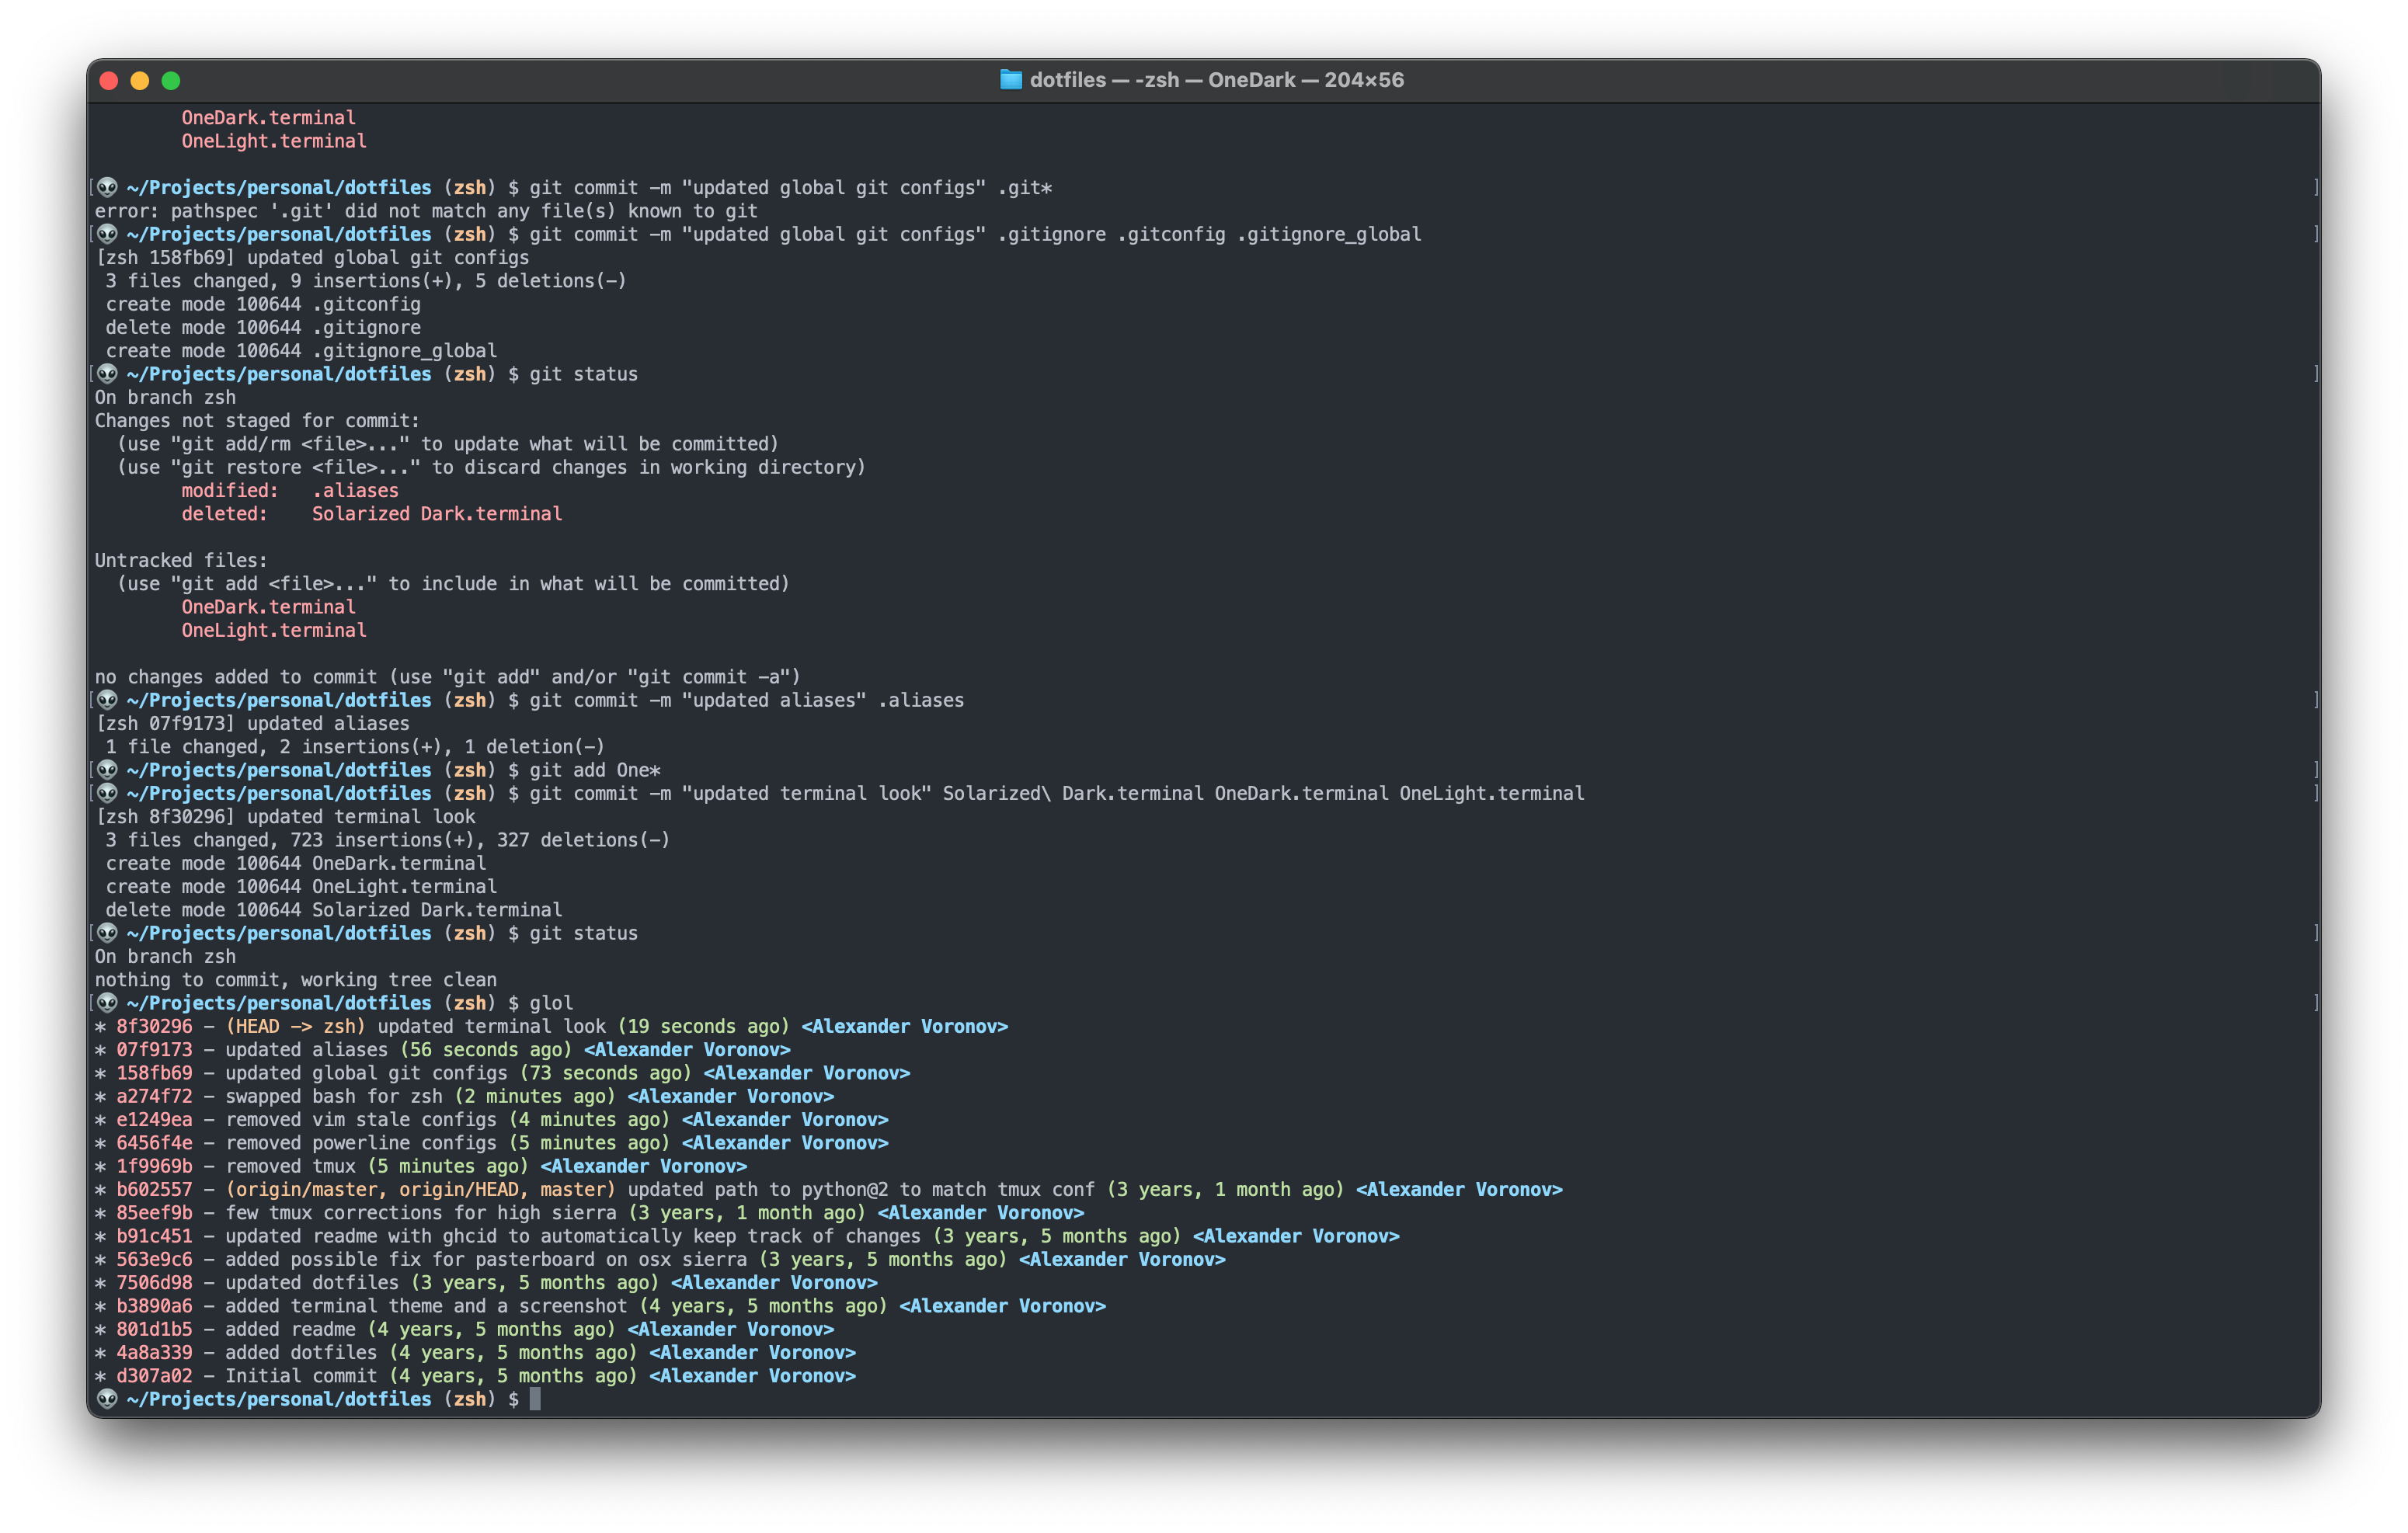Viewport: 2408px width, 1533px height.
Task: Click the 'error: pathspec' message line
Action: click(426, 211)
